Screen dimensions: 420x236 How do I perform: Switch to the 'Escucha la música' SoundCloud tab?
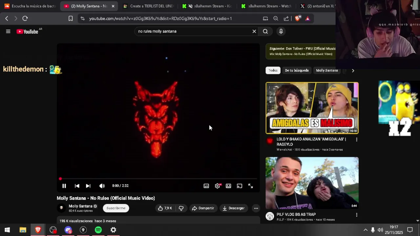pos(30,6)
